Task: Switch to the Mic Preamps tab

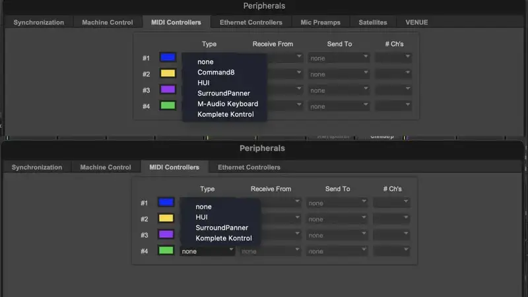Action: (x=320, y=22)
